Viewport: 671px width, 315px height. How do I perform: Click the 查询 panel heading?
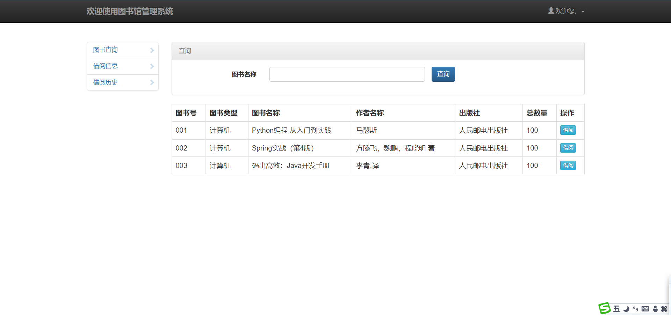tap(378, 51)
